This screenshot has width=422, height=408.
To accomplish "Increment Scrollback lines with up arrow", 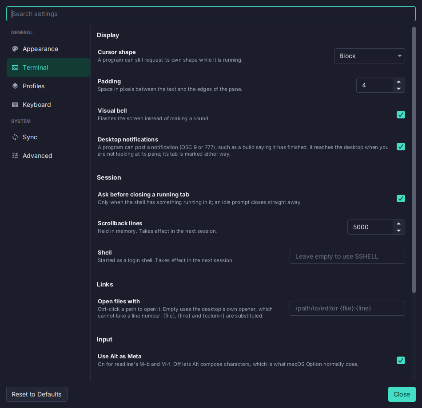I will pyautogui.click(x=398, y=224).
